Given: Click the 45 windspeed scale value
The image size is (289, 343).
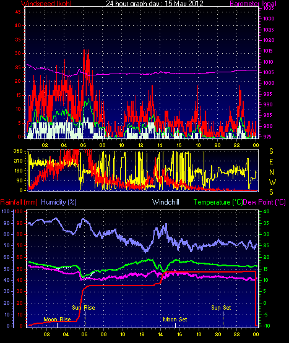Looking at the screenshot, I should (18, 12).
